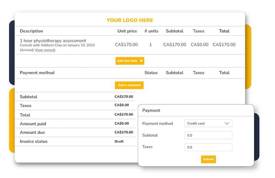This screenshot has height=178, width=275.
Task: Click the Unit price column header
Action: (127, 31)
